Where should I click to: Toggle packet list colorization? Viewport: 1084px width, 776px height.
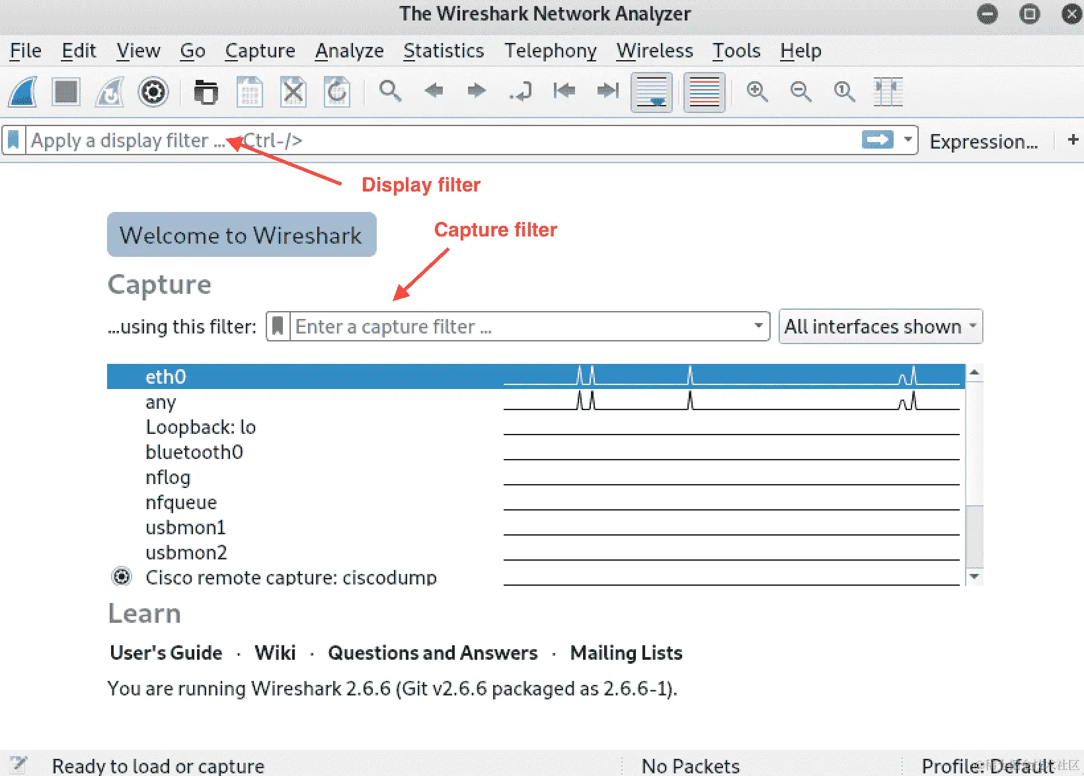point(704,92)
